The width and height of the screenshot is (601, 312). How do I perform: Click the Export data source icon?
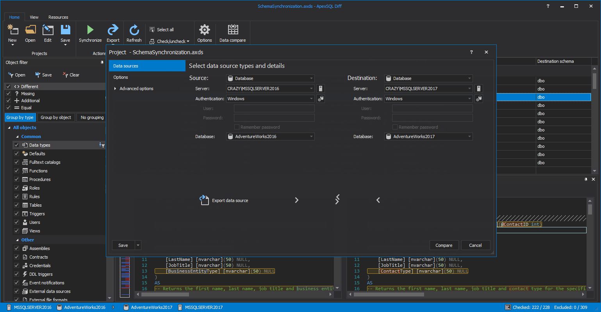(204, 200)
